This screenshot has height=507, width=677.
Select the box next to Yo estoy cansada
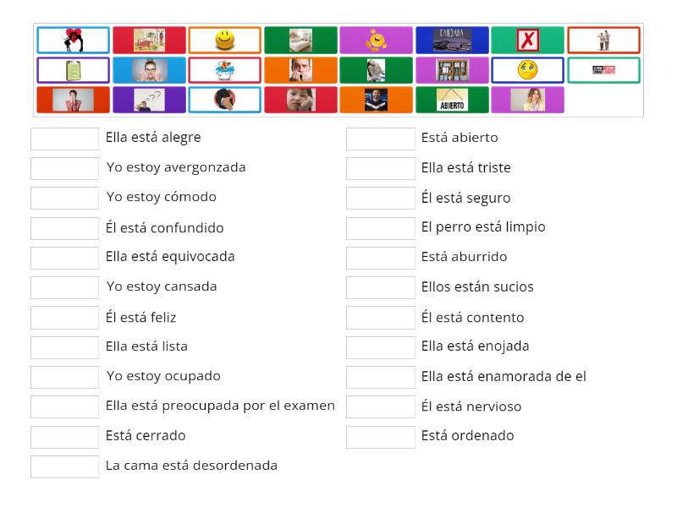(x=65, y=287)
